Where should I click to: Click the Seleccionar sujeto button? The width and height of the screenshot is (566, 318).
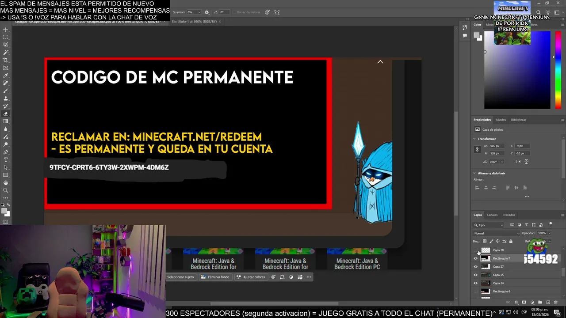click(x=180, y=277)
